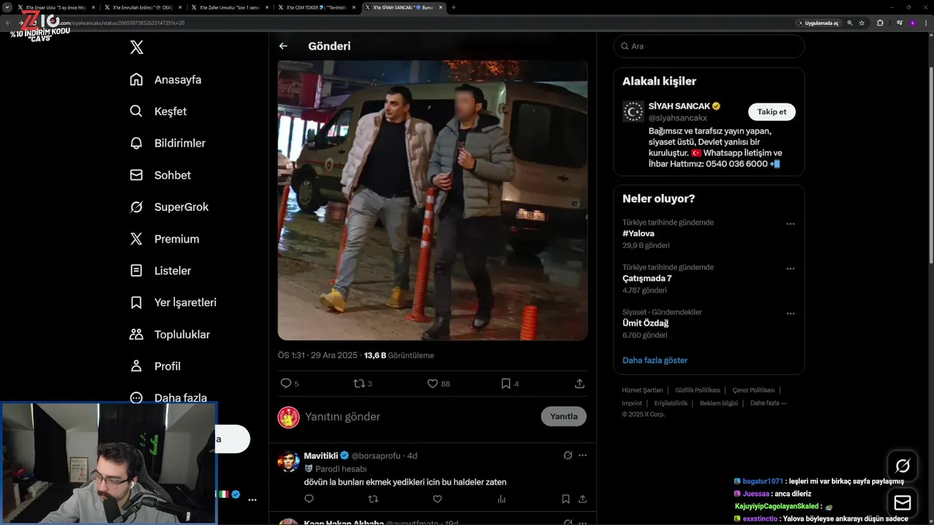Open the post timestamp 29 Ara 2025
Viewport: 934px width, 525px height.
tap(317, 356)
